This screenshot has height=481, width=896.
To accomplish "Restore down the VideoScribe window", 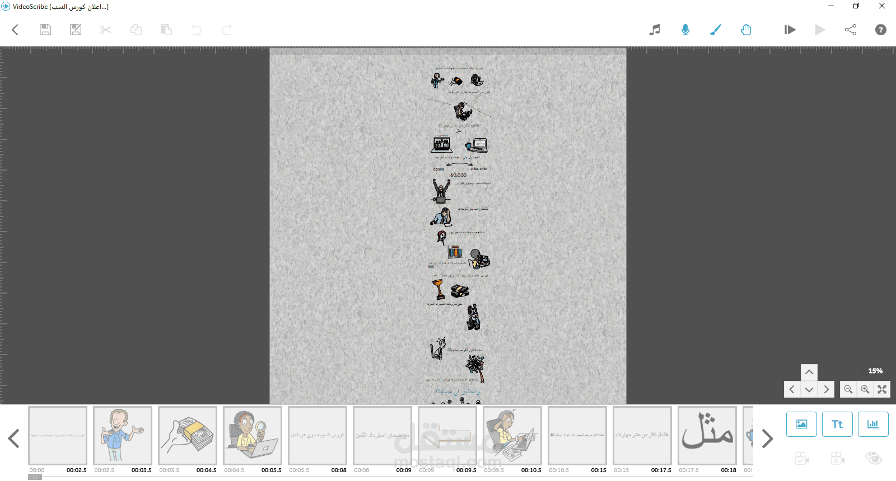I will [x=856, y=6].
